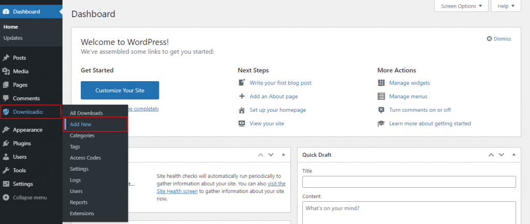This screenshot has height=224, width=530.
Task: Open Write your first blog post link
Action: click(x=281, y=83)
